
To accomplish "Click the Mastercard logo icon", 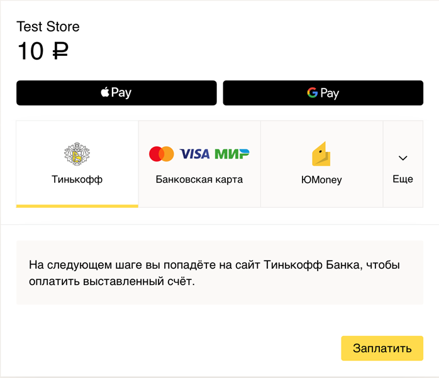I will (x=162, y=154).
